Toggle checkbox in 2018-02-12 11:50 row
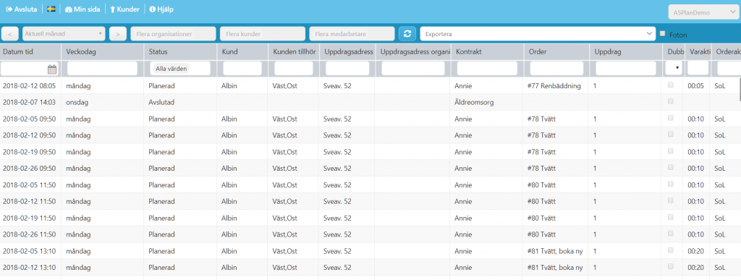Viewport: 741px width, 280px height. pyautogui.click(x=670, y=200)
